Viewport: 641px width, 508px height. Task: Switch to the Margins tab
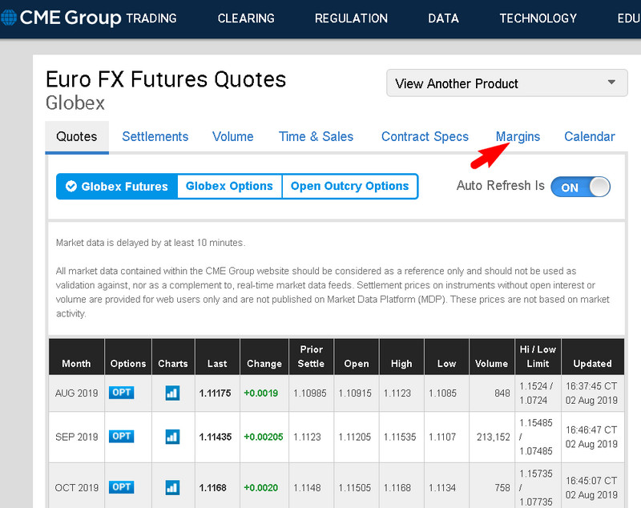click(x=518, y=136)
